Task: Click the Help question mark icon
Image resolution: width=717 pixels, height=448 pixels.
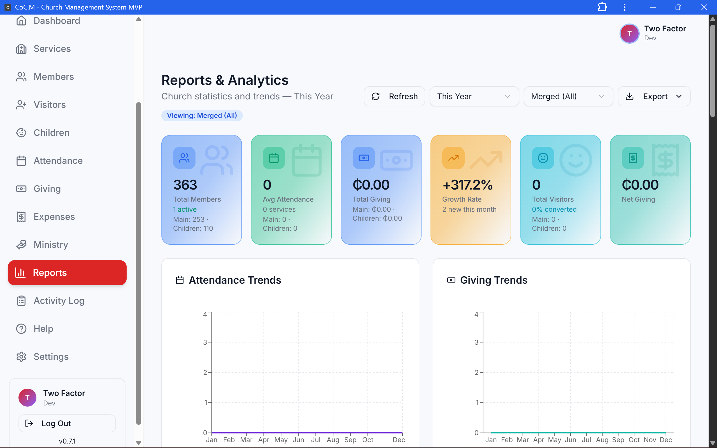Action: (x=21, y=329)
